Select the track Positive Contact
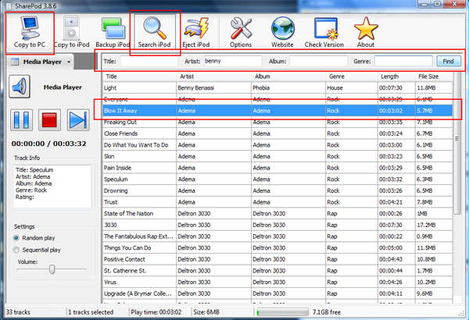This screenshot has height=320, width=469. (x=277, y=259)
